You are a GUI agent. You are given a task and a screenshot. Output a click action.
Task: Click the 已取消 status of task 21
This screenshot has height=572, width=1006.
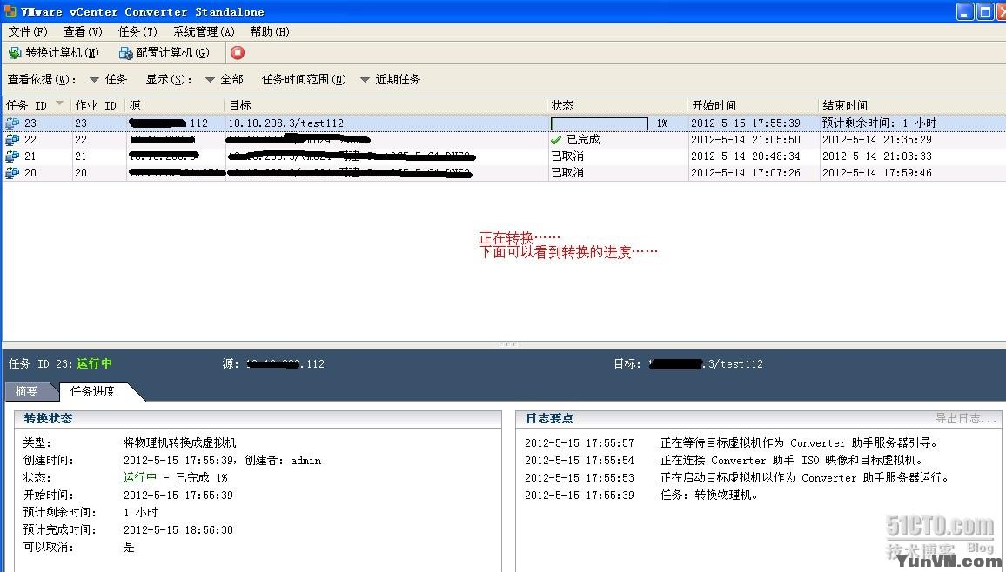(x=567, y=156)
